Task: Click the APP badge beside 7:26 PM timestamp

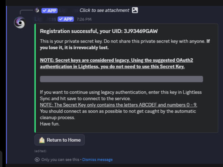Action: 66,19
